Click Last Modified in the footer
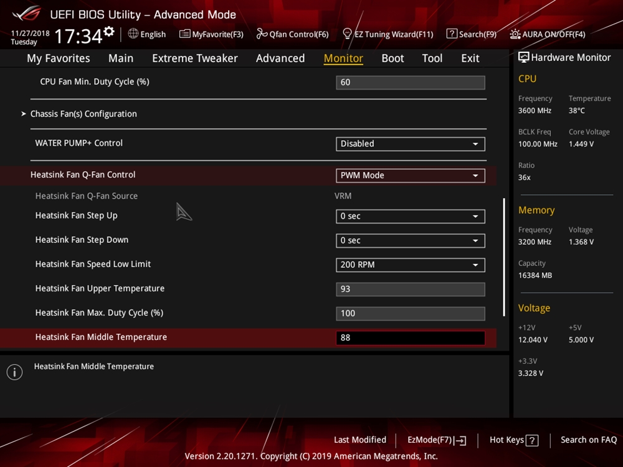The image size is (623, 467). click(360, 440)
